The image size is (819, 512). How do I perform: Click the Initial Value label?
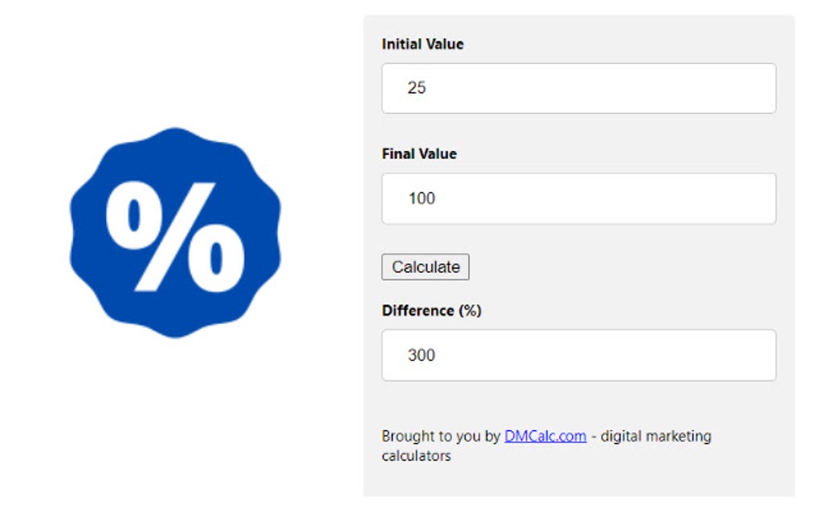point(422,44)
